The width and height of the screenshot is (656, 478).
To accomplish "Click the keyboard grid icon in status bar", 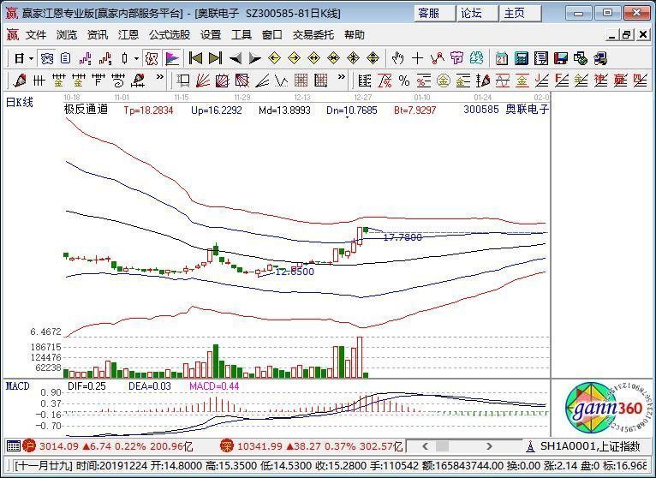I will click(x=14, y=446).
